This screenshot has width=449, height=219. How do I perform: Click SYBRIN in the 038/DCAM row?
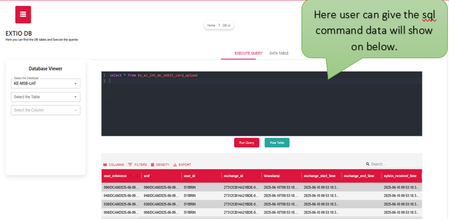pos(190,204)
